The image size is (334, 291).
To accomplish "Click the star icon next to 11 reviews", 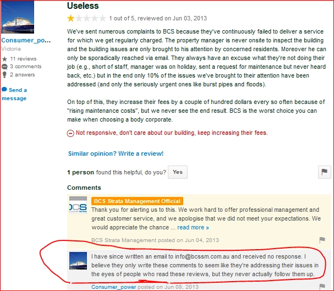I will (x=4, y=59).
